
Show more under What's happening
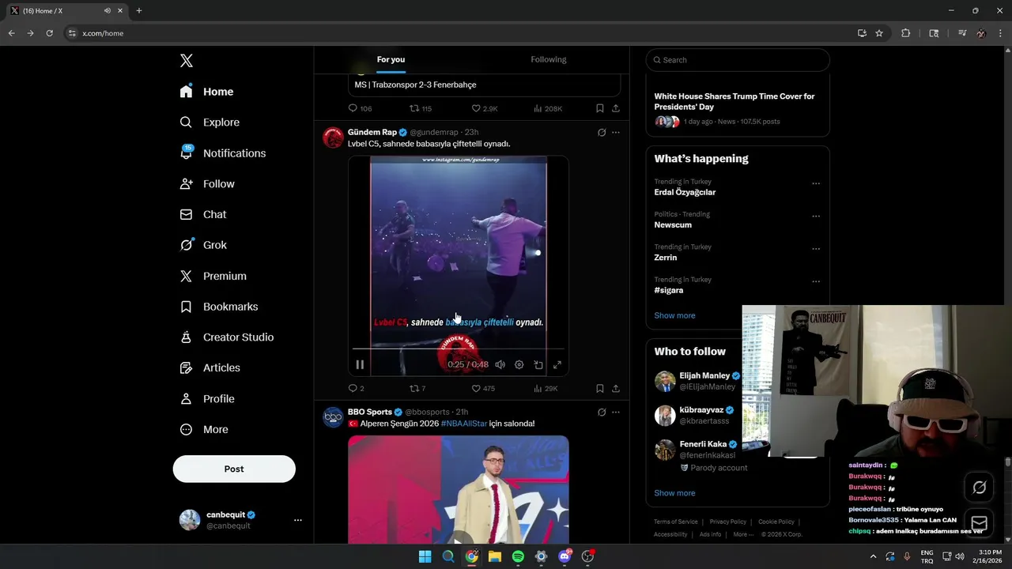(674, 315)
